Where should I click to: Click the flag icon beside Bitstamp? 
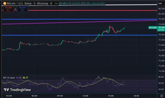(x=51, y=3)
